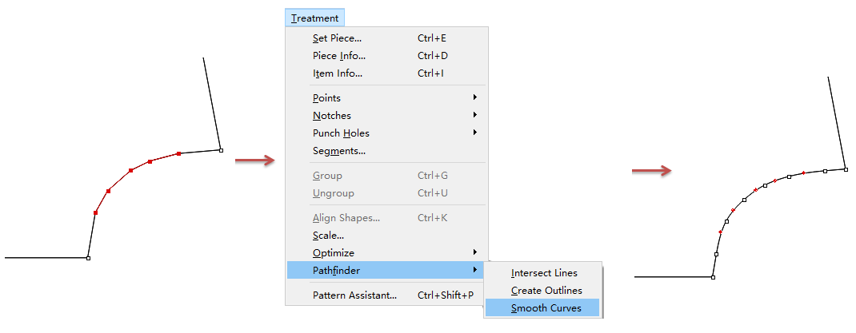Select Set Piece menu entry

point(337,38)
